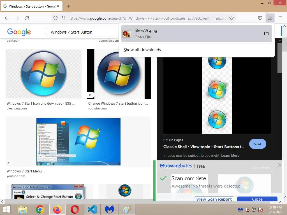Open Visual Studio Code from taskbar
This screenshot has width=287, height=215.
pyautogui.click(x=92, y=209)
